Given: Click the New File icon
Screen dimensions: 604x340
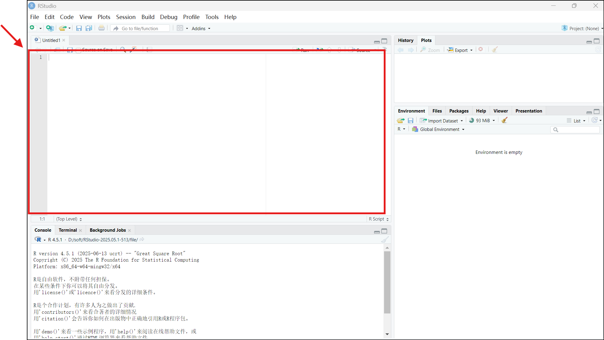Looking at the screenshot, I should tap(32, 28).
